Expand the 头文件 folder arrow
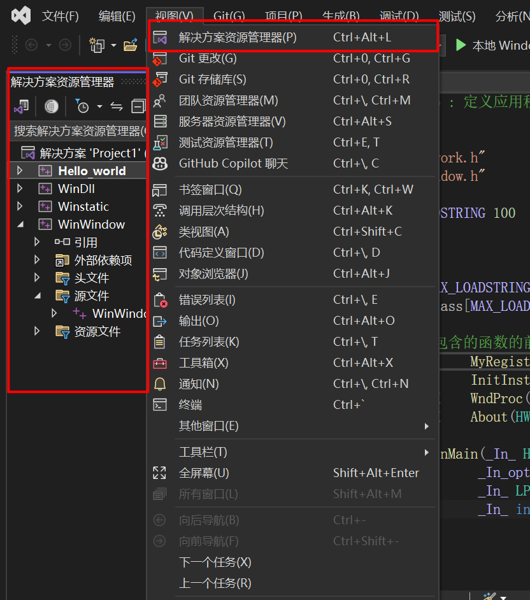 [37, 278]
